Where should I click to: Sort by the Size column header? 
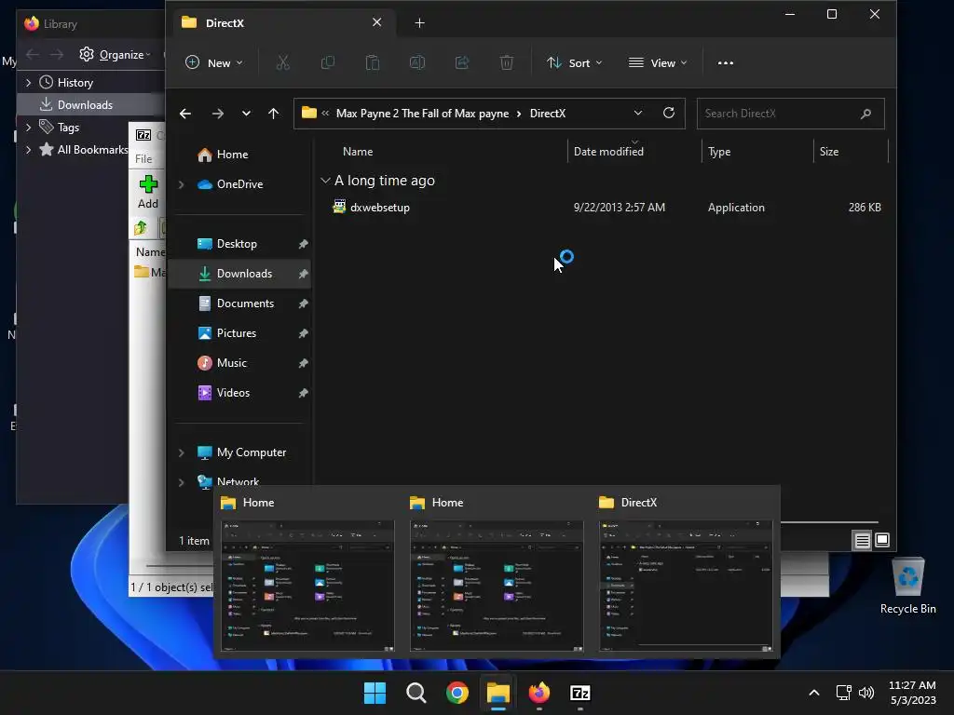[828, 152]
